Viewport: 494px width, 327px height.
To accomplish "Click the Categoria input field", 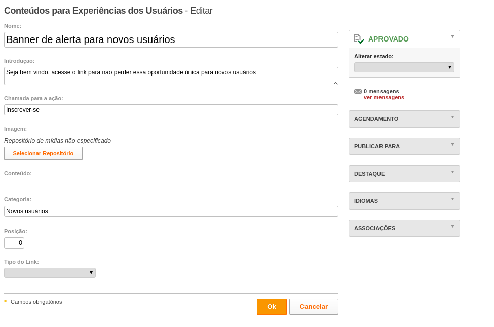I will pyautogui.click(x=171, y=211).
